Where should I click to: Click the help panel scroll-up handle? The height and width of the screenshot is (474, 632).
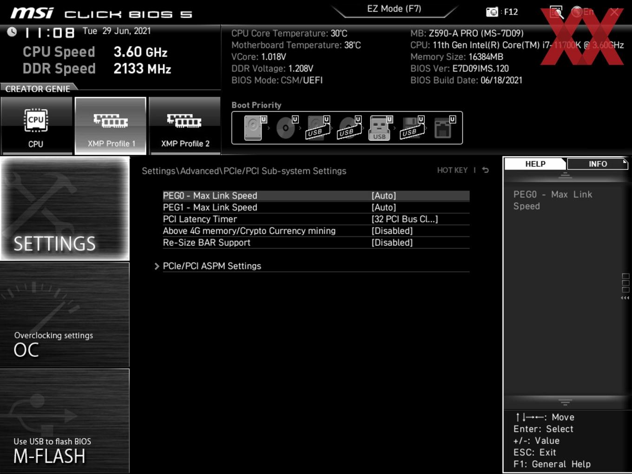565,176
